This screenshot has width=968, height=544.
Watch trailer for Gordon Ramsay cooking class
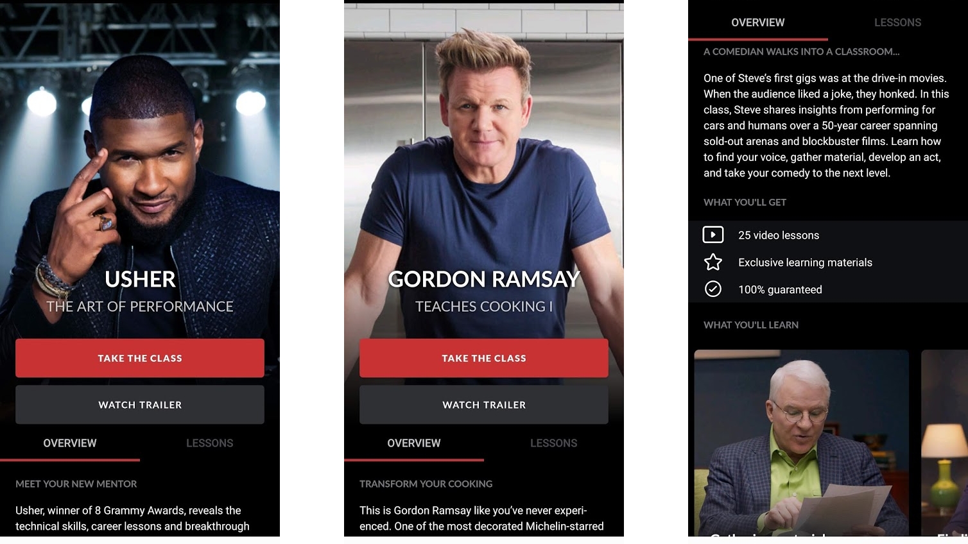(484, 405)
